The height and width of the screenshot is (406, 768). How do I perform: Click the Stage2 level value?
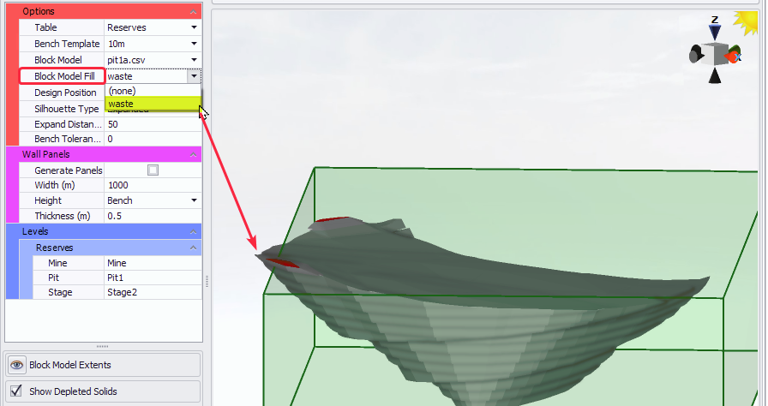click(x=153, y=292)
